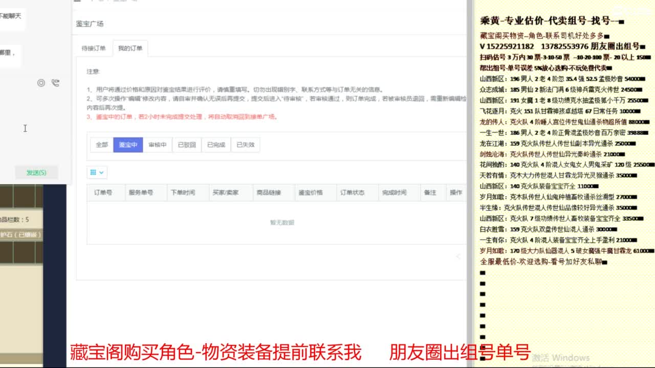Click the 龙在江湖 listing row
The width and height of the screenshot is (655, 368).
click(x=557, y=144)
